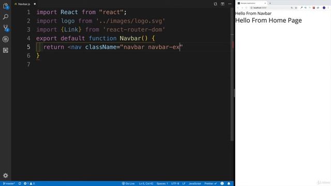331x186 pixels.
Task: Click the eyedropper browser extension icon
Action: point(302,8)
